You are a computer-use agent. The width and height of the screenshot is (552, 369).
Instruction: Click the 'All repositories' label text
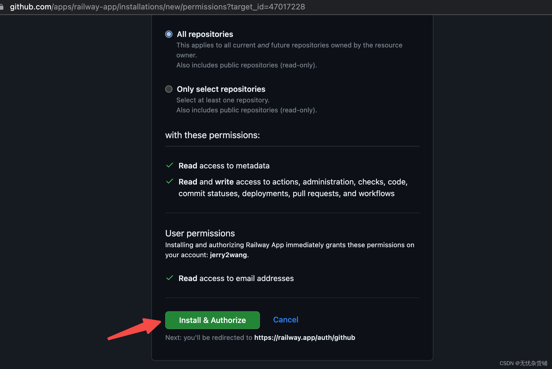[205, 34]
